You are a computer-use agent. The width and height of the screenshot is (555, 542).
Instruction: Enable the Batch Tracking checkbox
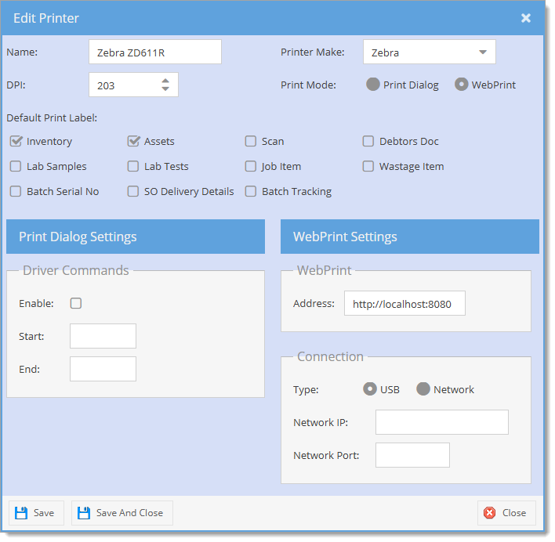(251, 191)
